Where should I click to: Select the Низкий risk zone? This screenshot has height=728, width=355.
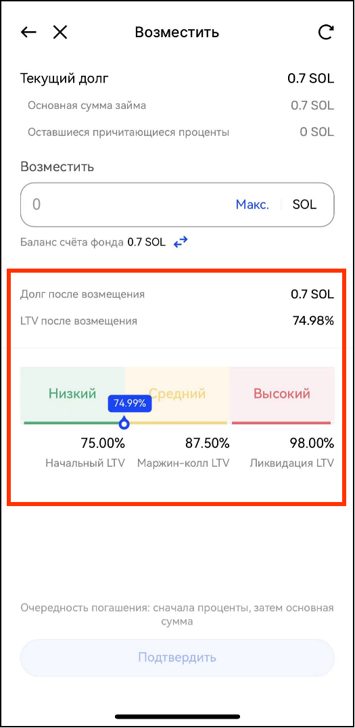(73, 394)
